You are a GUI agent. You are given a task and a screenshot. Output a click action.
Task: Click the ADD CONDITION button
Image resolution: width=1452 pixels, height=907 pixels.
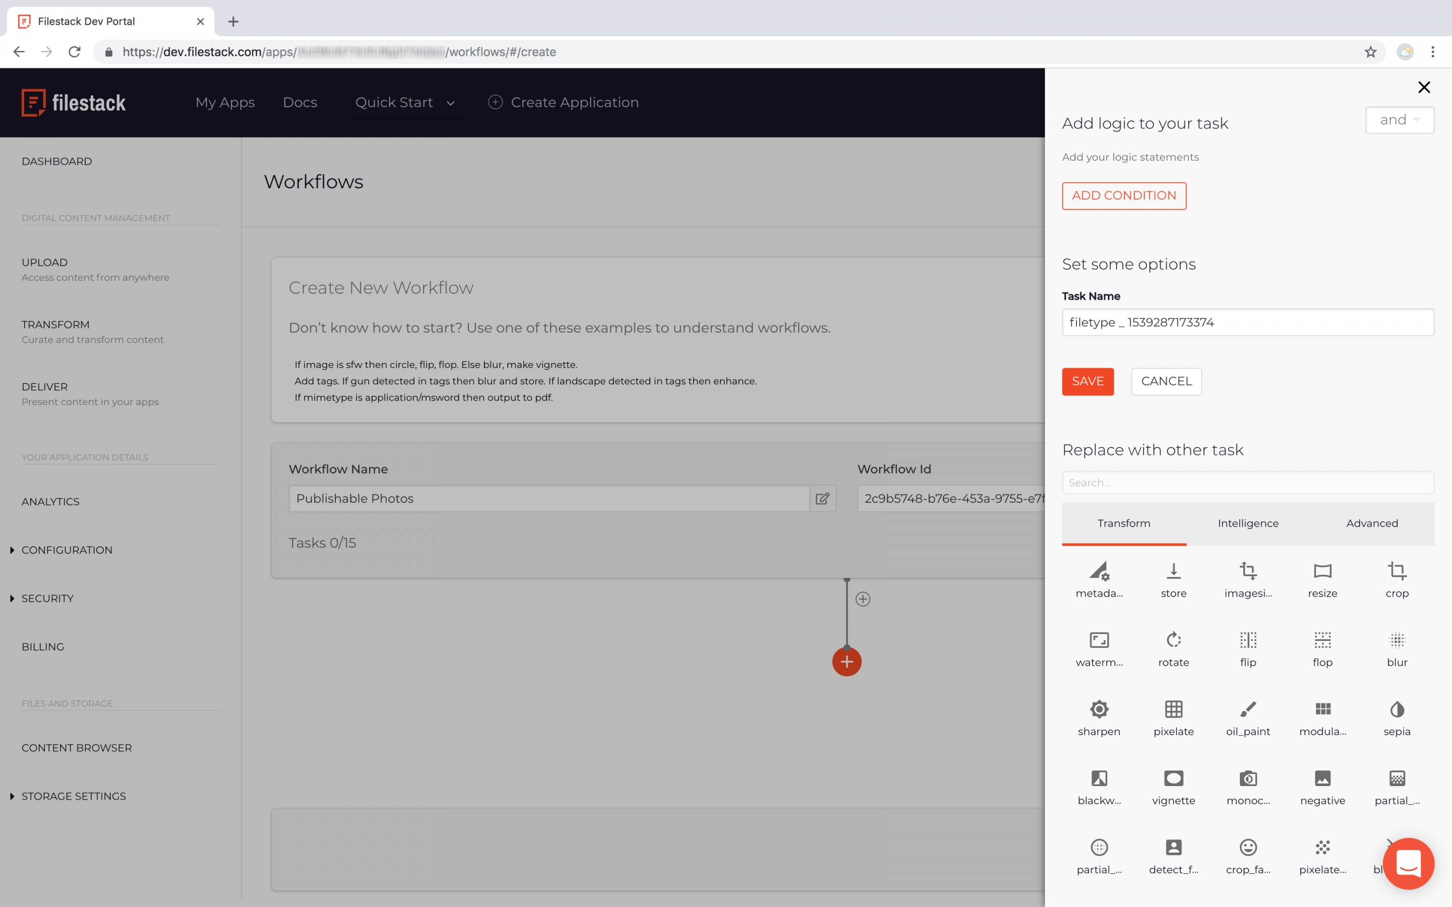coord(1123,196)
